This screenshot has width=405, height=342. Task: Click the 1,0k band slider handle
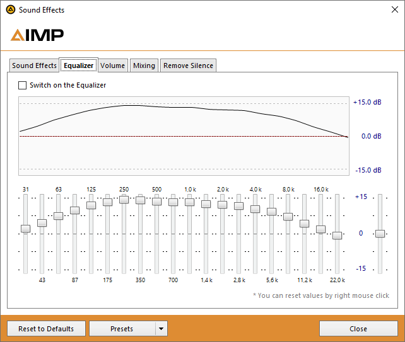[x=190, y=202]
